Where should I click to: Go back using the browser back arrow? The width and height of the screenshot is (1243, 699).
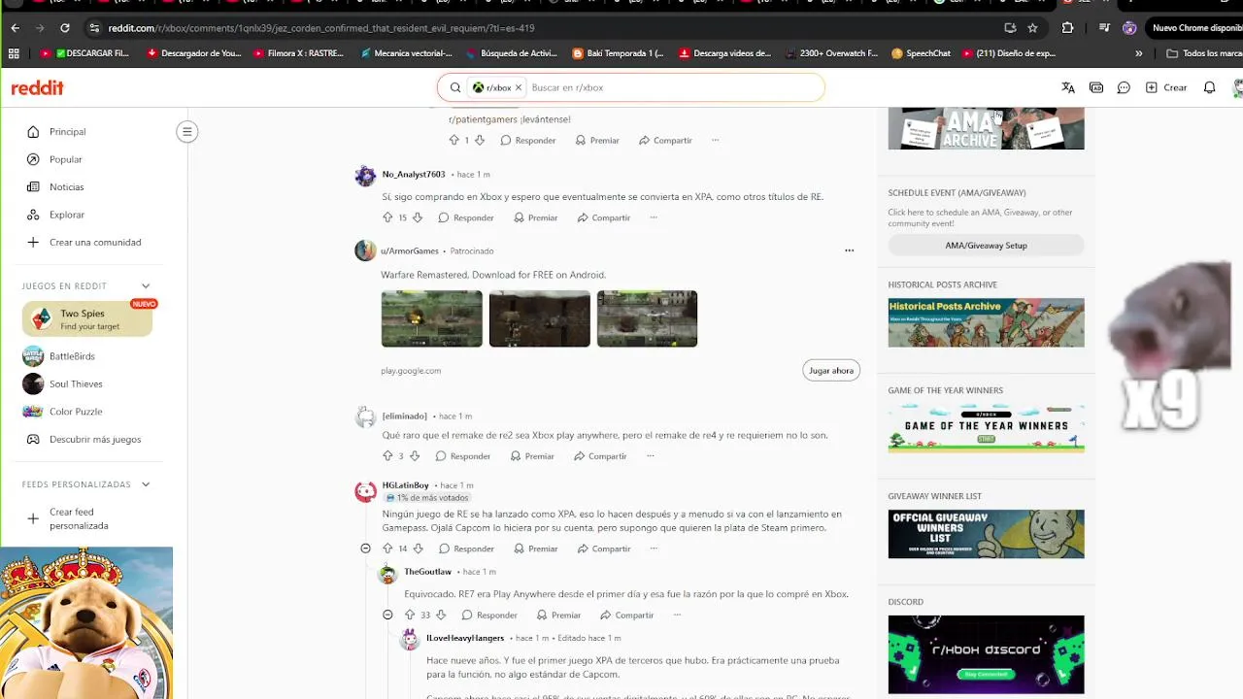click(x=15, y=28)
